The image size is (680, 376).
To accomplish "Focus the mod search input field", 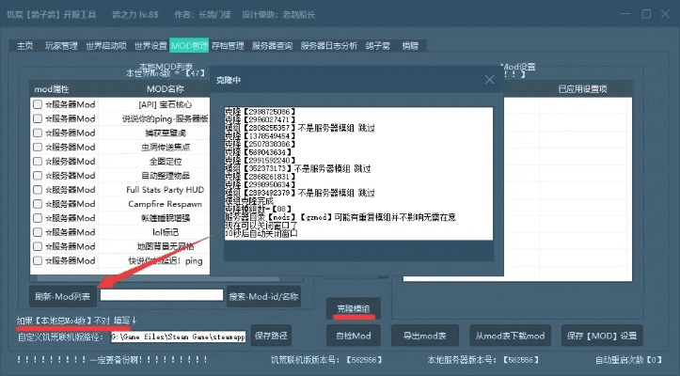I will 162,295.
